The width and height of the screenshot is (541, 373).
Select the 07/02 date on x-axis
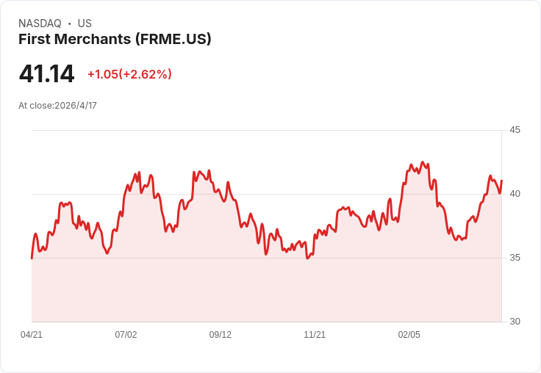(x=126, y=335)
